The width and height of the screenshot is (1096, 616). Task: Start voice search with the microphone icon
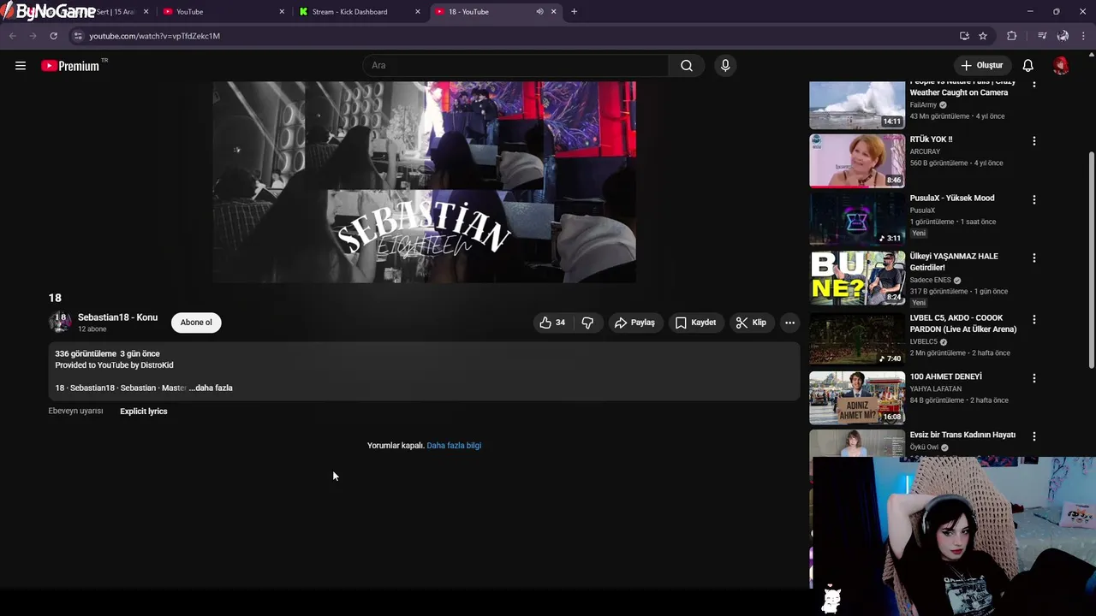(x=725, y=66)
